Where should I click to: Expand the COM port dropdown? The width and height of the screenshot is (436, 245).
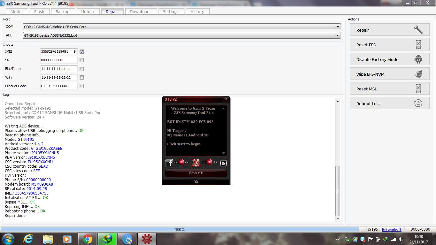click(338, 27)
